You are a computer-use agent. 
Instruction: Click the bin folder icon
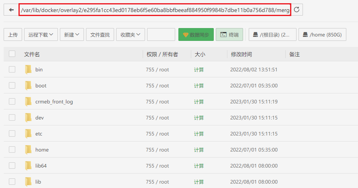pos(28,69)
